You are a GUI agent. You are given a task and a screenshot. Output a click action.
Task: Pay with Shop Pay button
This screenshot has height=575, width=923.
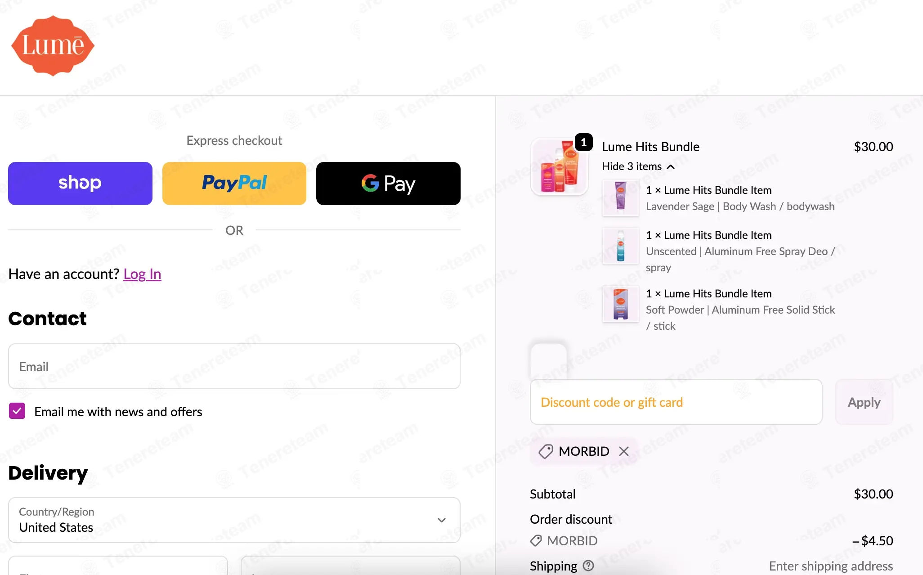[80, 184]
